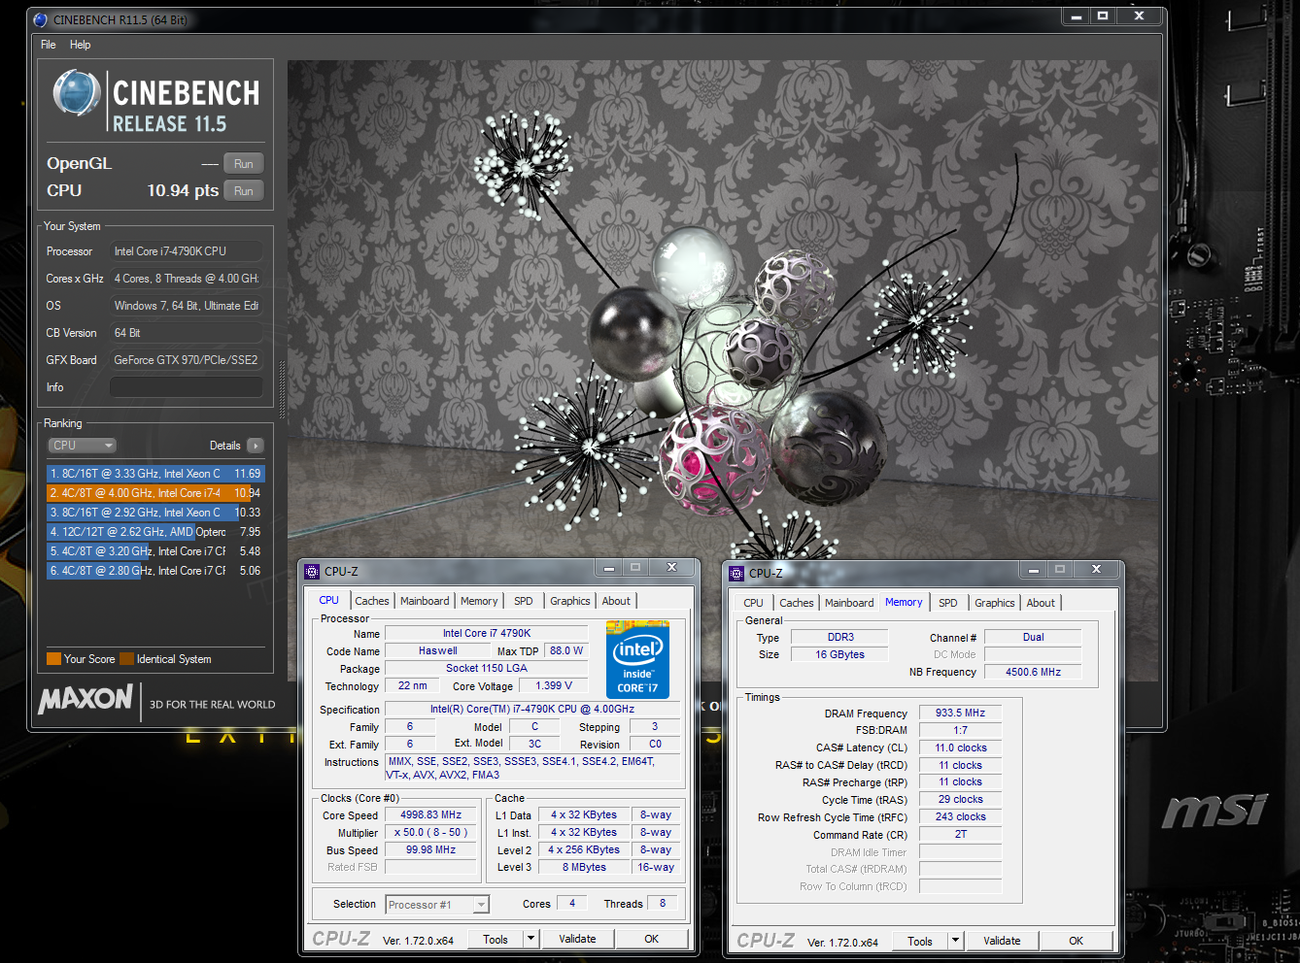Select ranking row 12C/12T AMD Opteron

[x=155, y=532]
